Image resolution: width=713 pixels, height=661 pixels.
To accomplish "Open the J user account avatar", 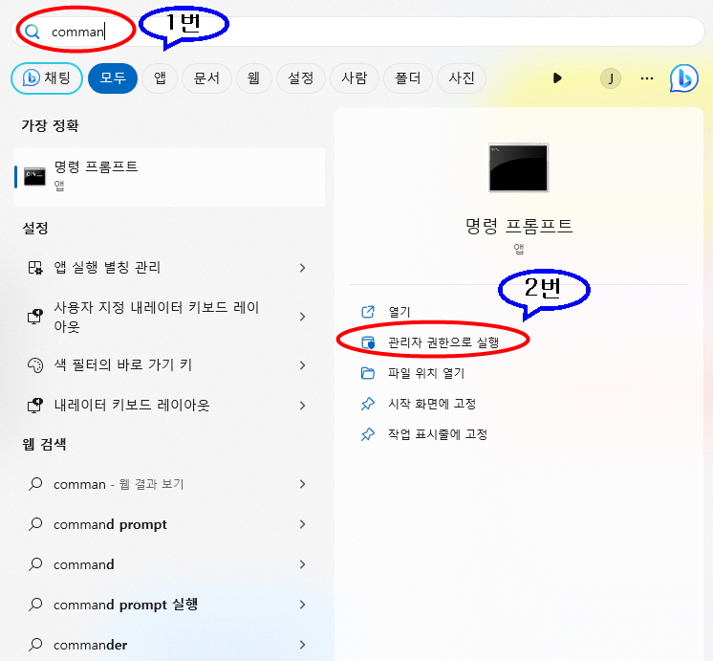I will coord(611,78).
